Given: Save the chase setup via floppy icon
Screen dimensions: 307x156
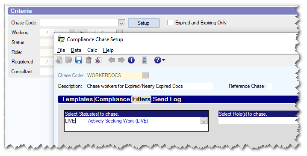Looking at the screenshot, I should click(79, 60).
